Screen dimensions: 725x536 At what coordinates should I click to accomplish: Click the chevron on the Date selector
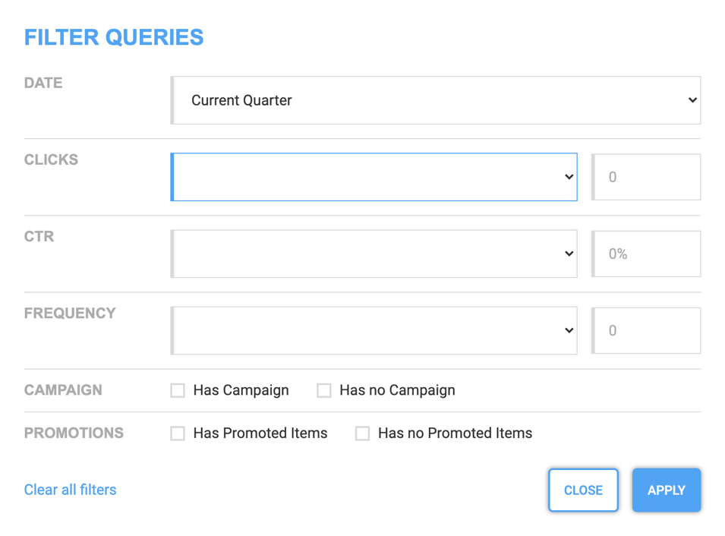pyautogui.click(x=691, y=99)
